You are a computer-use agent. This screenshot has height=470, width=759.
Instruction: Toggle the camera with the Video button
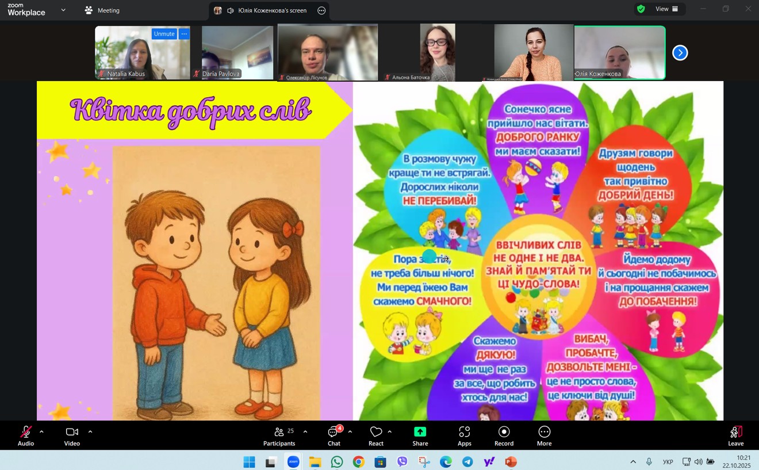tap(72, 435)
